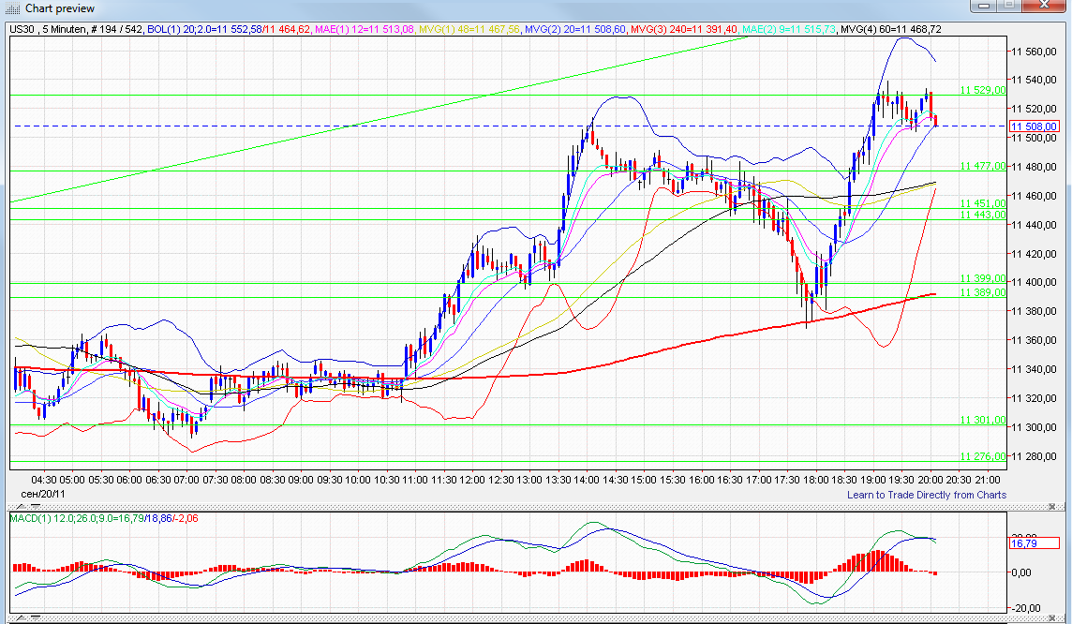Click the 18:00 time axis label
The width and height of the screenshot is (1072, 624).
tap(815, 481)
